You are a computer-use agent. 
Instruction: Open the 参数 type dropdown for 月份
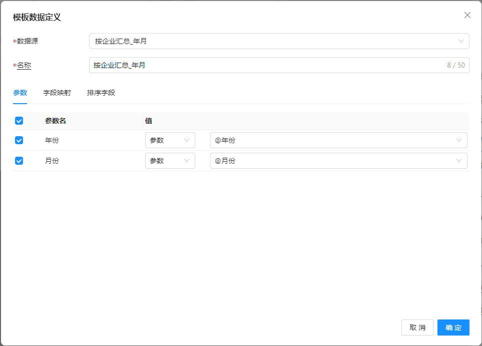pos(170,161)
